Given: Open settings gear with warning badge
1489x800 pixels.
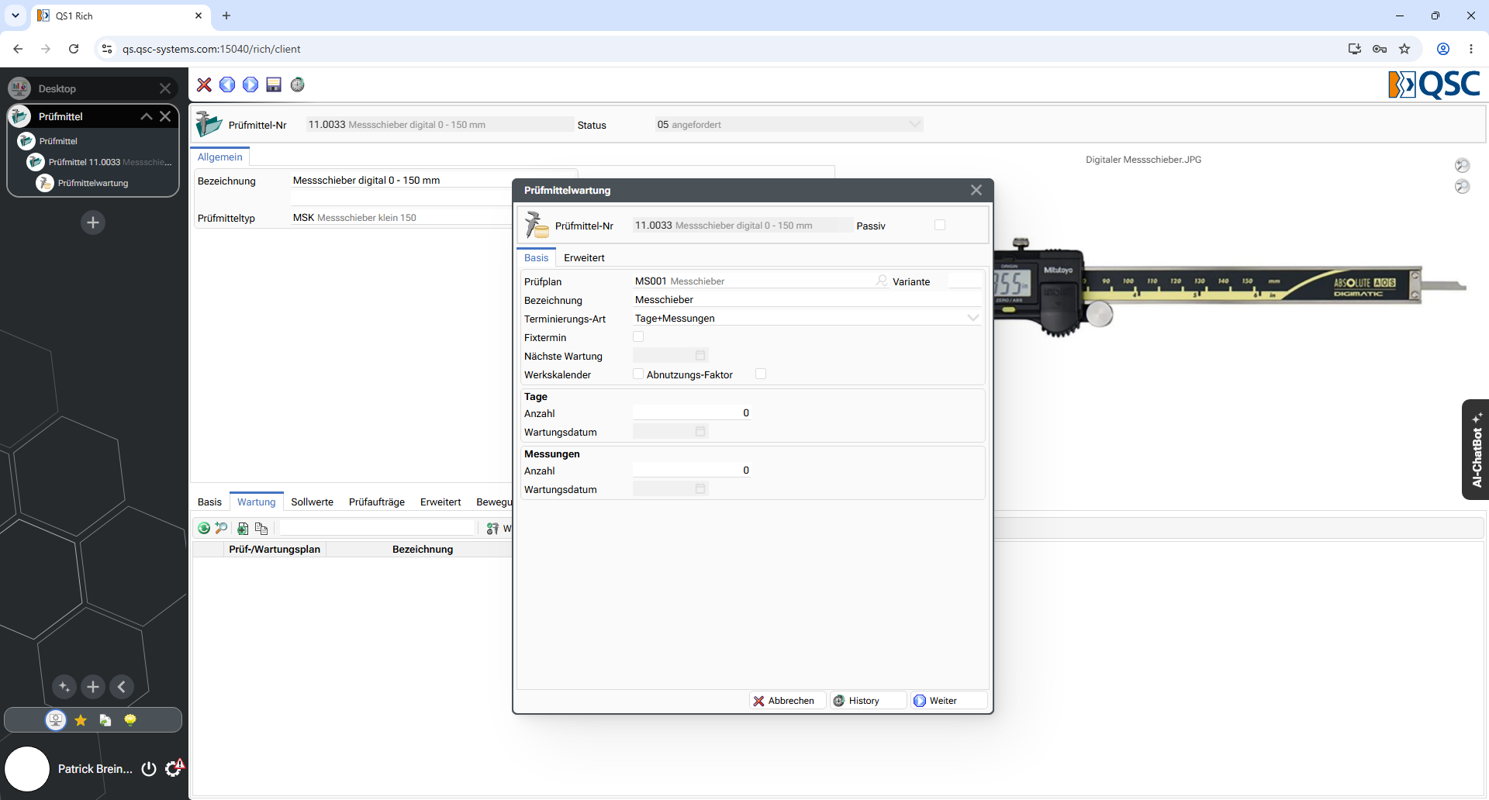Looking at the screenshot, I should pyautogui.click(x=174, y=767).
